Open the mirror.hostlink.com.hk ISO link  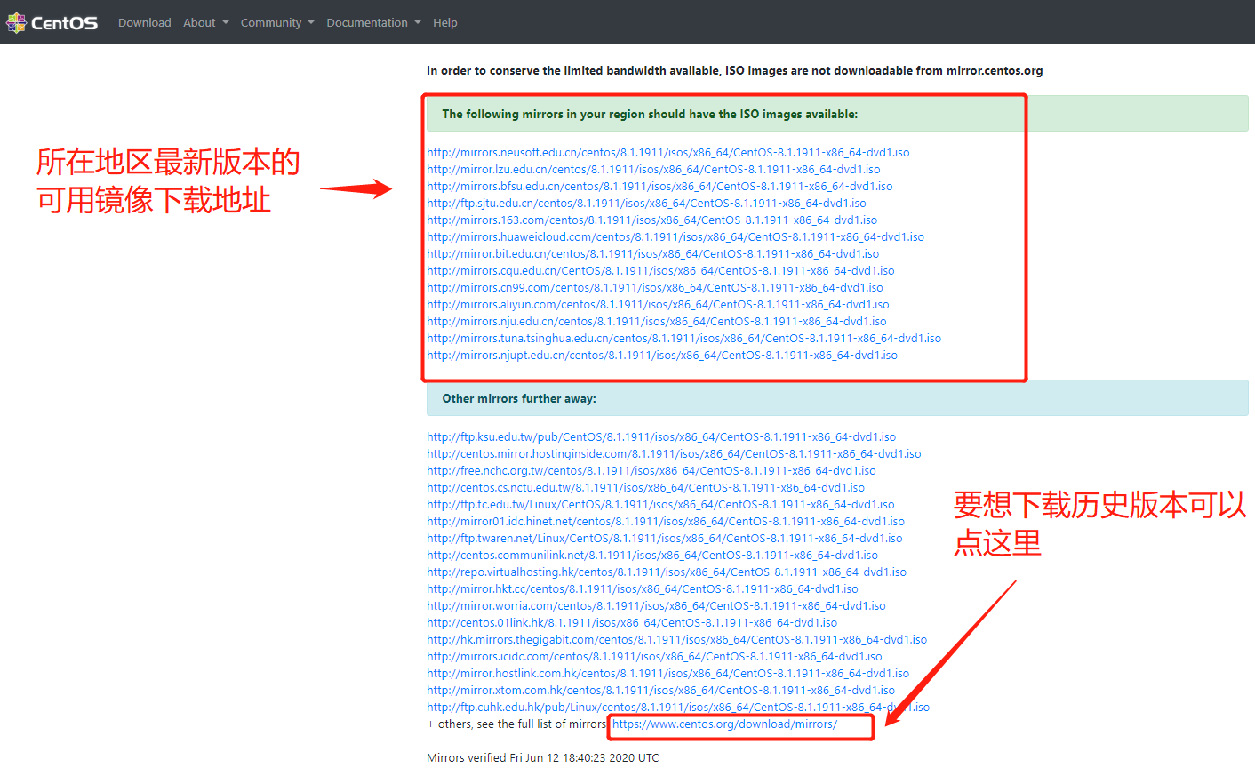click(668, 674)
